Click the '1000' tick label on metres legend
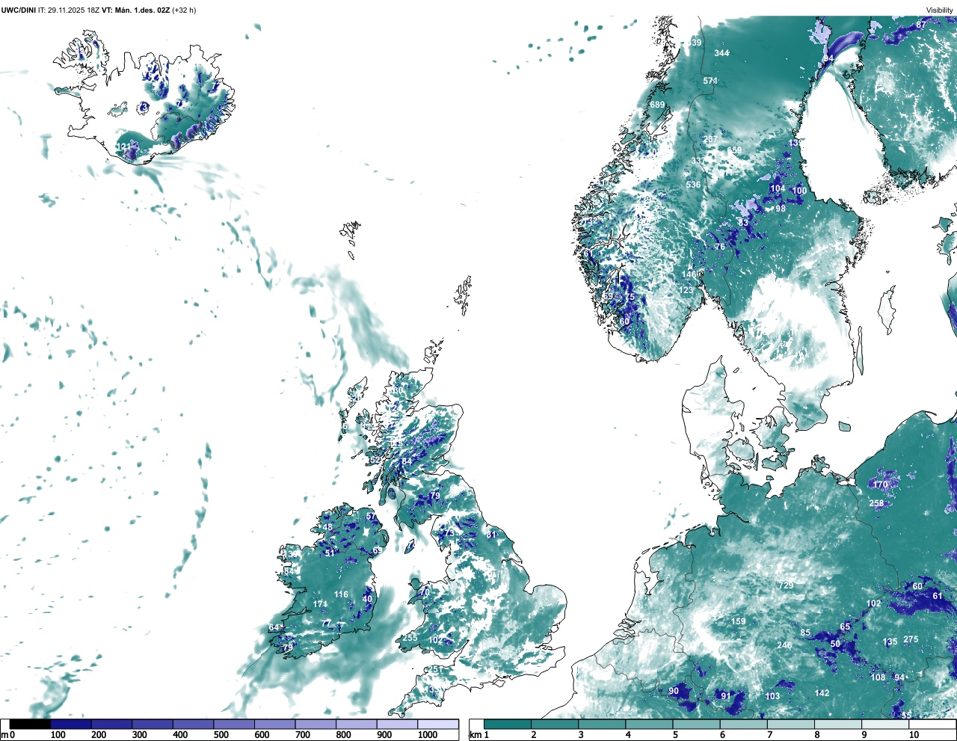Screen dimensions: 957x741 tap(428, 735)
